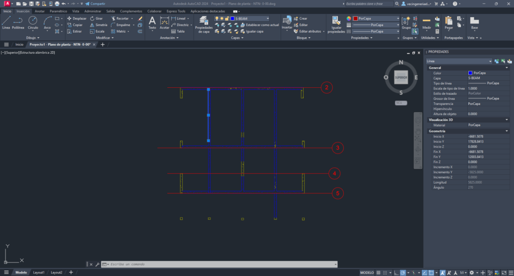This screenshot has width=514, height=276.
Task: Click the Estirar stretch tool
Action: [x=74, y=32]
